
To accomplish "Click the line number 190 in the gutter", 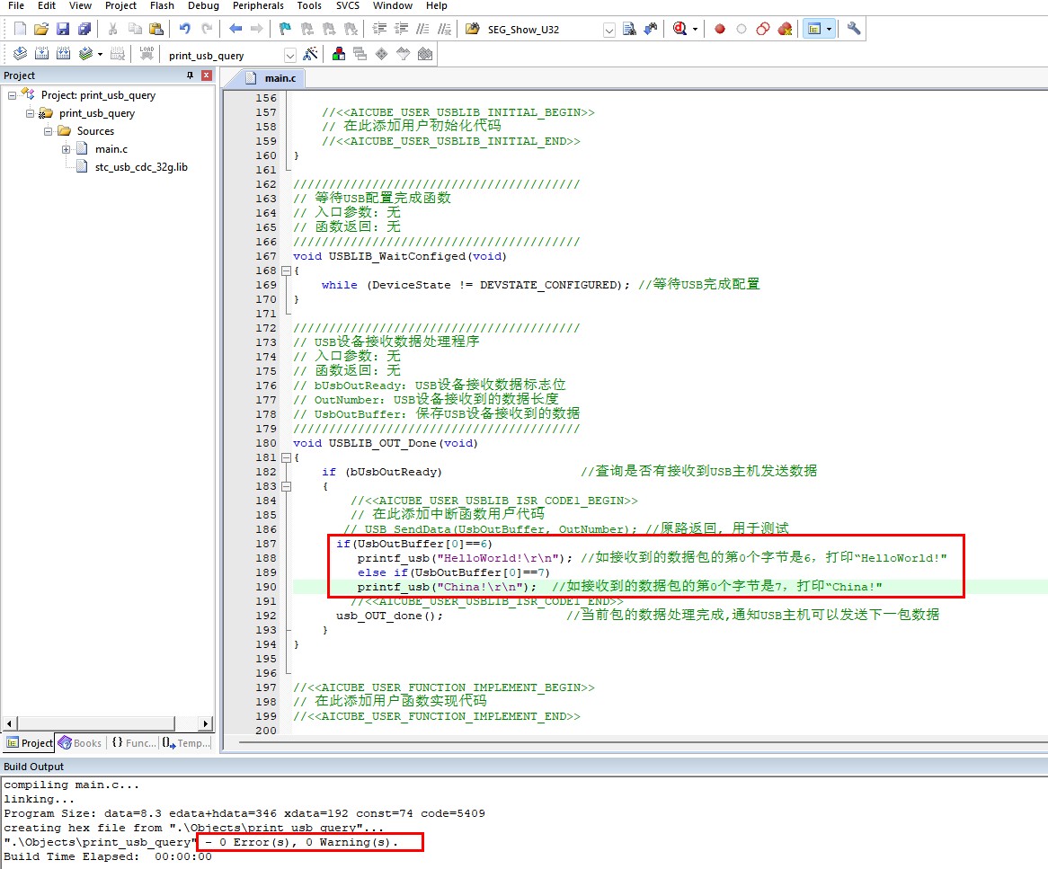I will pos(265,587).
